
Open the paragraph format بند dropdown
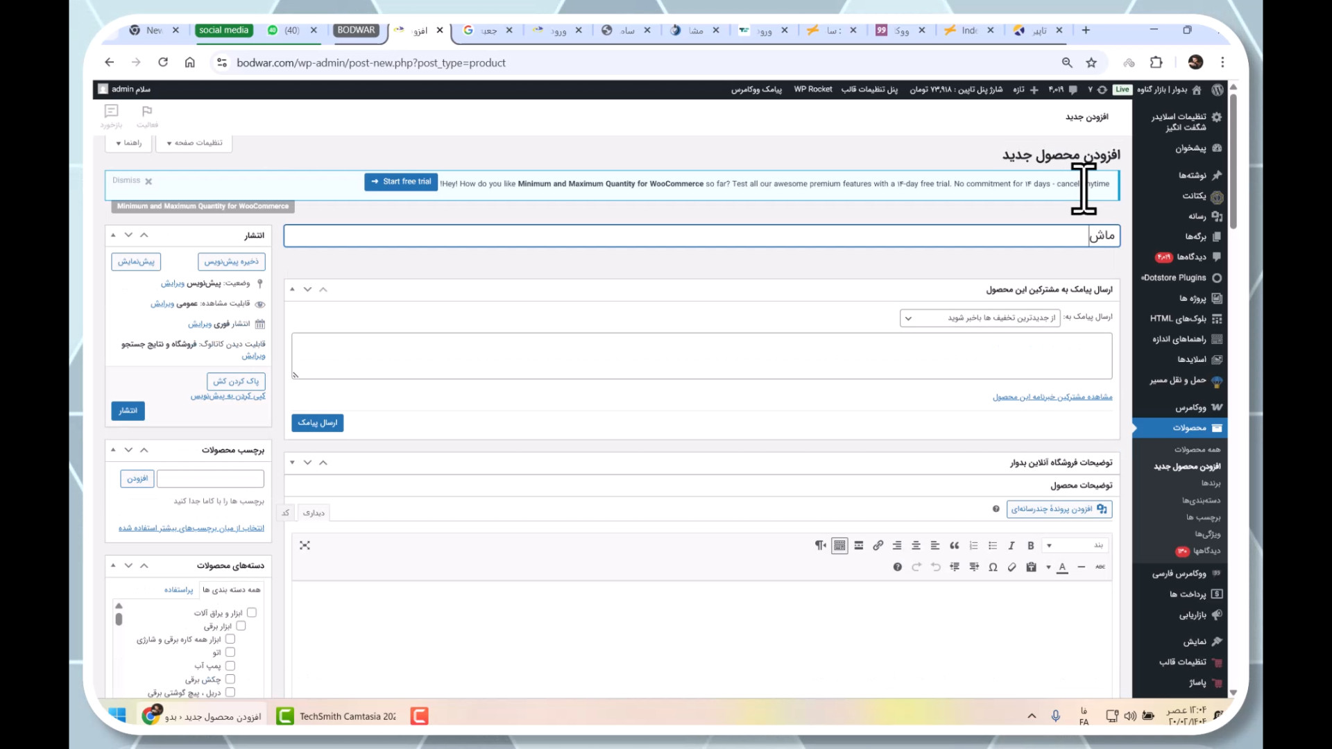pyautogui.click(x=1074, y=546)
